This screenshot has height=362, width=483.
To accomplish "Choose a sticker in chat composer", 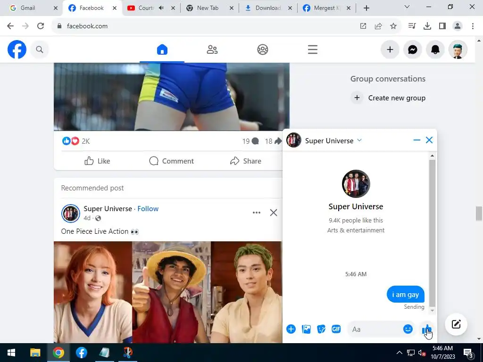I will point(321,329).
